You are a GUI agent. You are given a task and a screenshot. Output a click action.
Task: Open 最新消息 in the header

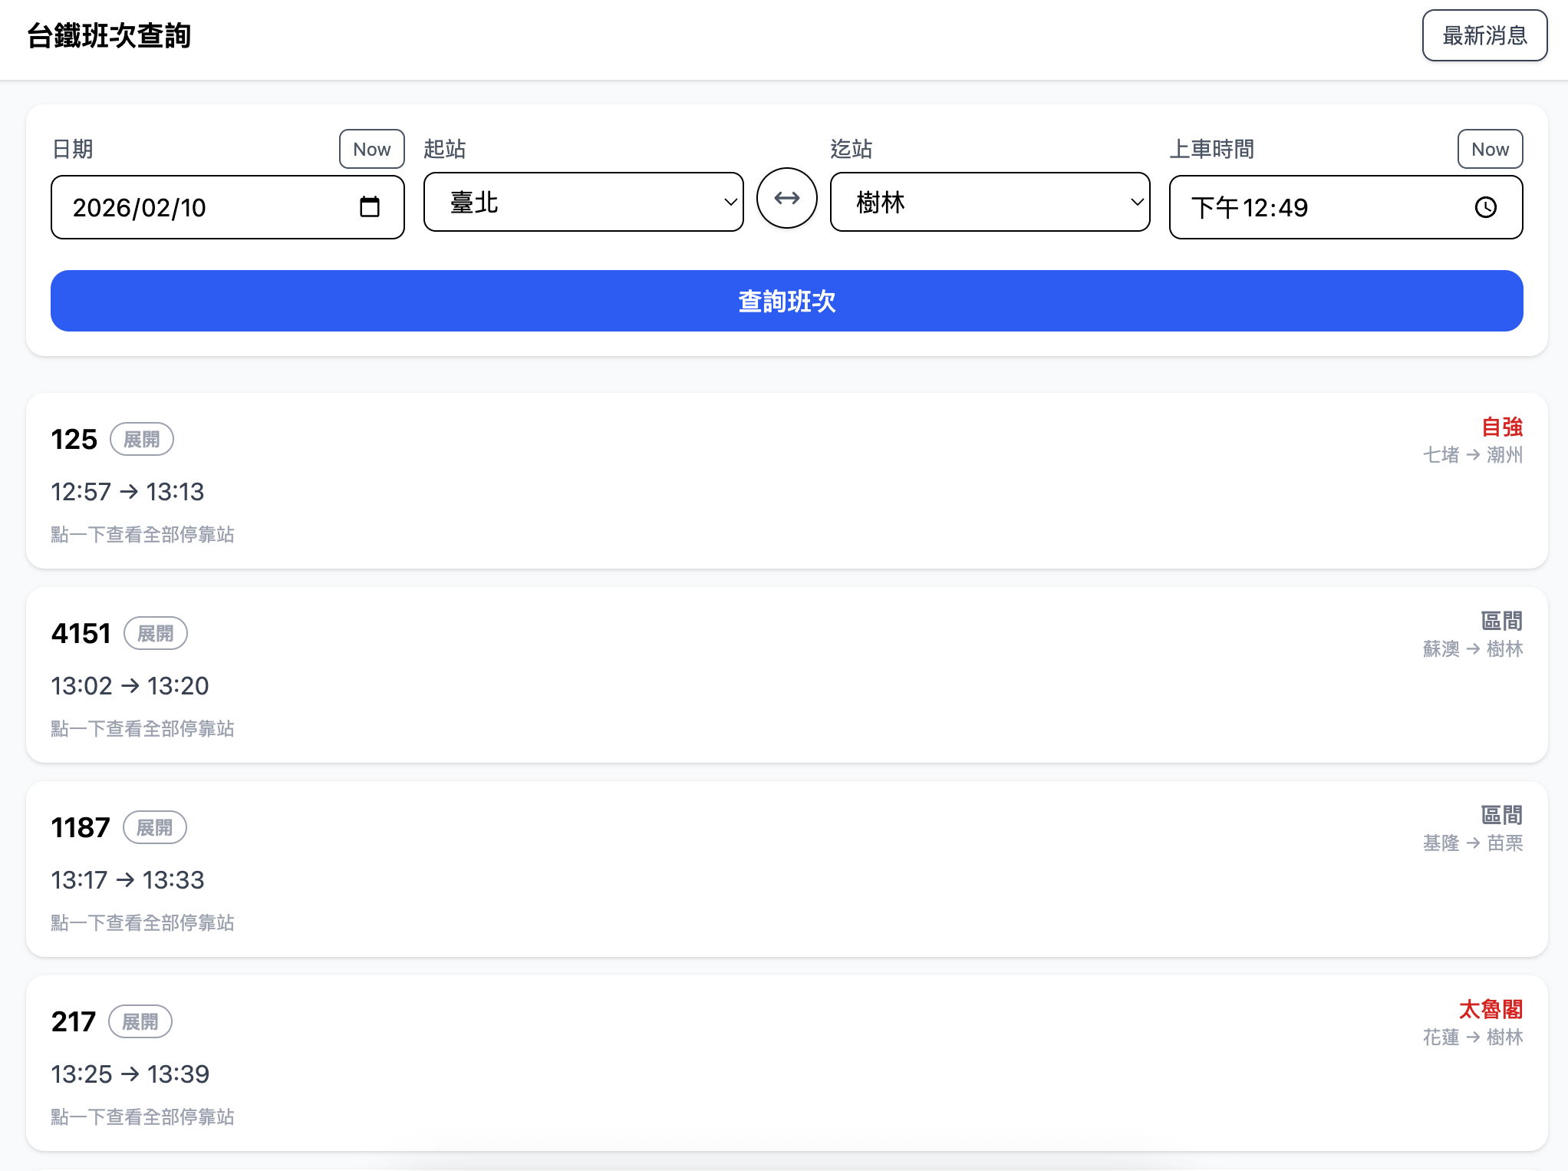(1484, 36)
